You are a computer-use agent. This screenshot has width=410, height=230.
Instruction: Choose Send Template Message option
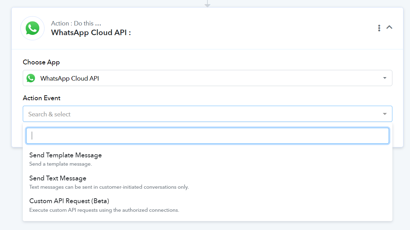(207, 159)
